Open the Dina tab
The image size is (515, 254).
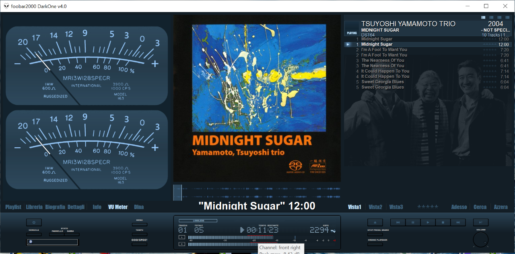(139, 207)
